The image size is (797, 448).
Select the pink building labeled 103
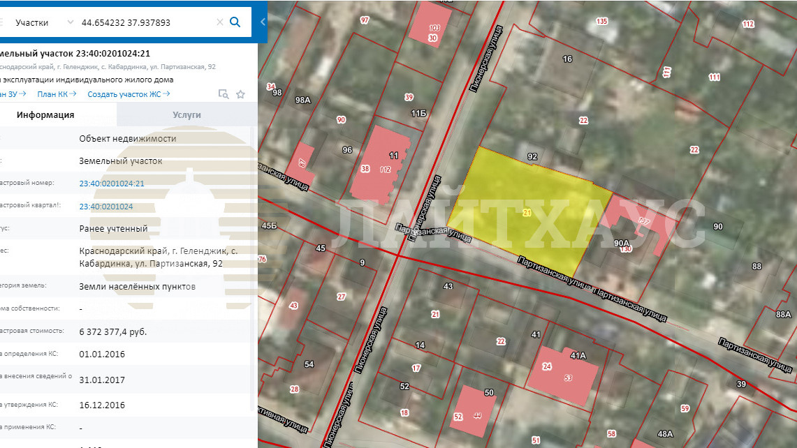coord(431,23)
